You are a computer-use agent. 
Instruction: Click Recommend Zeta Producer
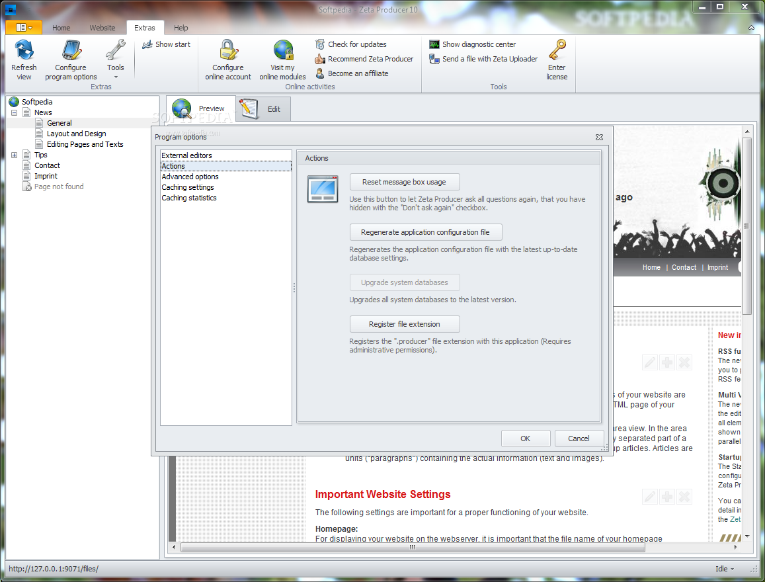(x=364, y=59)
